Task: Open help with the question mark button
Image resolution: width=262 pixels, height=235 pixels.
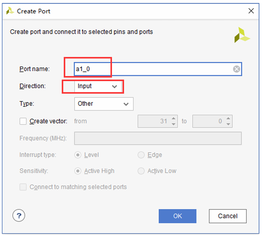Action: click(x=19, y=215)
